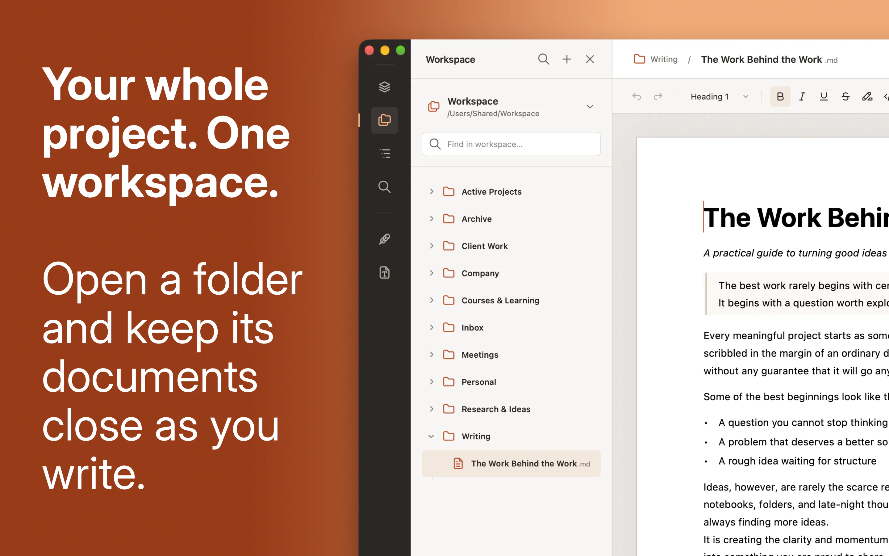Collapse the Writing folder chevron
The height and width of the screenshot is (556, 889).
click(431, 436)
